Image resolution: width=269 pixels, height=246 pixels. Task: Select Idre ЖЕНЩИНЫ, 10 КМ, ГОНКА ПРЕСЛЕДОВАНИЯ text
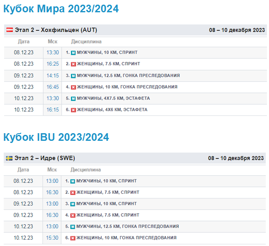click(x=126, y=238)
